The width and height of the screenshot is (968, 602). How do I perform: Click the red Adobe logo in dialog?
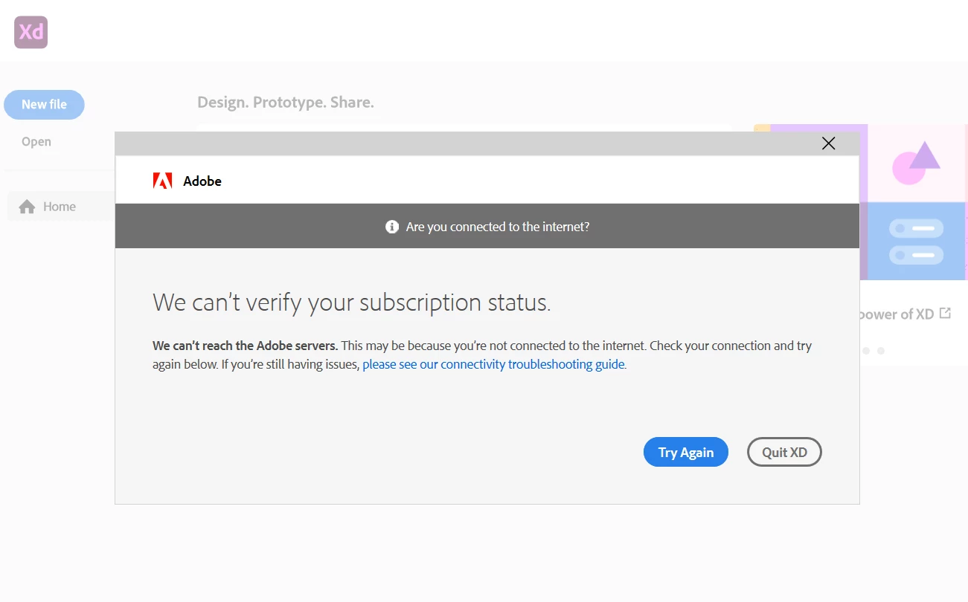162,181
